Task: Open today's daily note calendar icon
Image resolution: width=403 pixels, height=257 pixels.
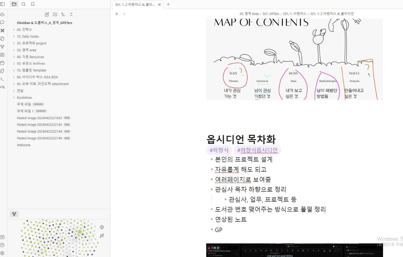Action: point(3,63)
